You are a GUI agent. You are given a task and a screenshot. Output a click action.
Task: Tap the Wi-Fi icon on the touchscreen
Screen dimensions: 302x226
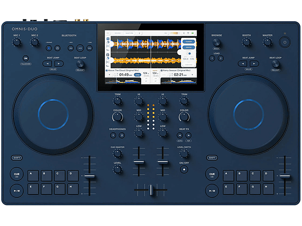(188, 33)
